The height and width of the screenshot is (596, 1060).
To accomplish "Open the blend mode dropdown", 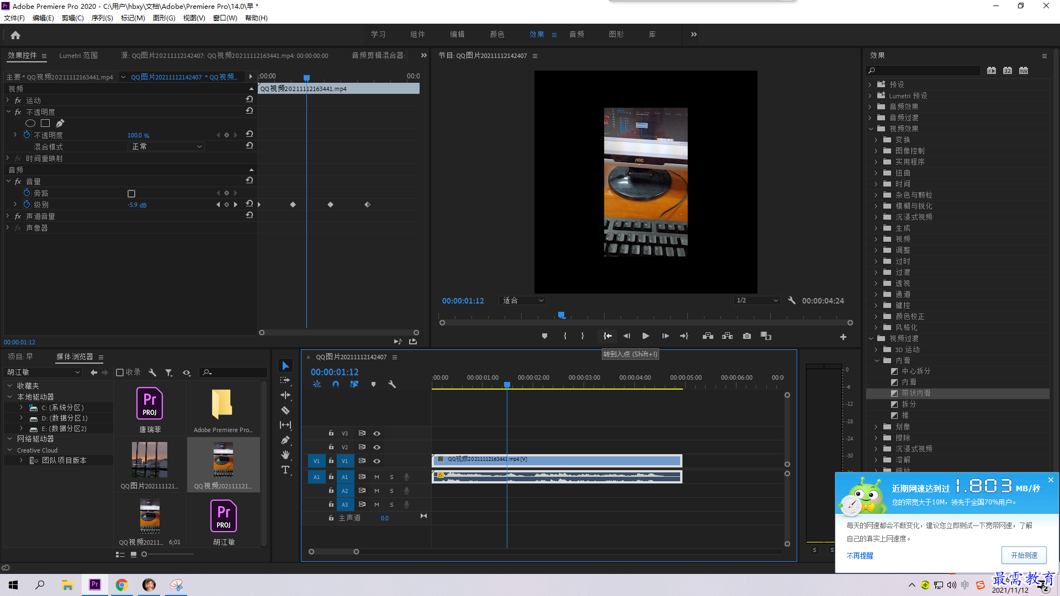I will pyautogui.click(x=166, y=146).
